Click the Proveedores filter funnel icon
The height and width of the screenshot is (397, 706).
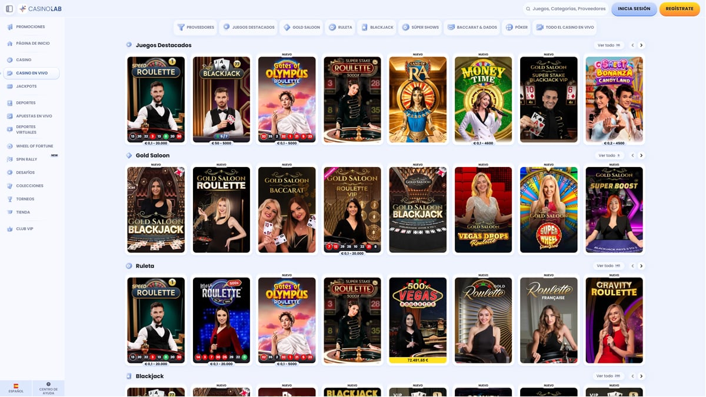(181, 27)
